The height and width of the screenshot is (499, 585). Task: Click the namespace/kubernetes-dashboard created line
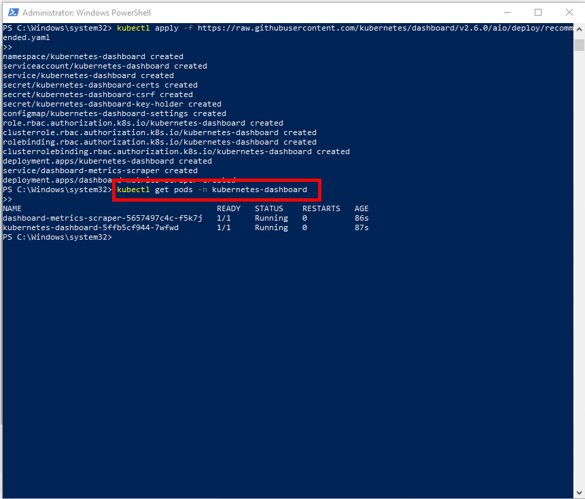point(93,56)
